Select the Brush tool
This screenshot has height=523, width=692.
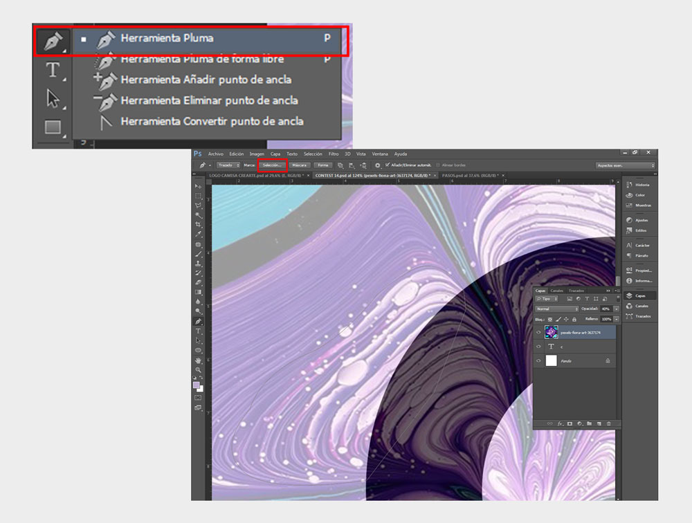click(x=198, y=254)
